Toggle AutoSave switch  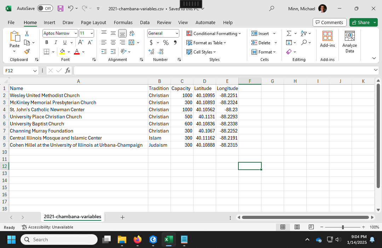tap(45, 8)
